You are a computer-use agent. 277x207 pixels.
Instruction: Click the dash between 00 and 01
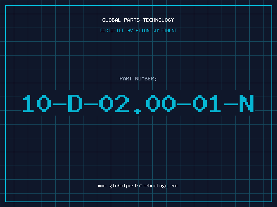[184, 105]
